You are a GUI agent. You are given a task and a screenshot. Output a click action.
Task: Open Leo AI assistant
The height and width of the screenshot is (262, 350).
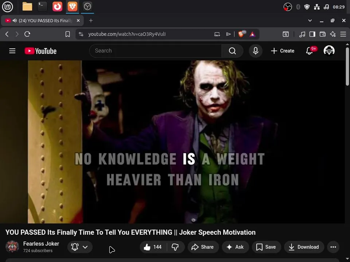(333, 34)
